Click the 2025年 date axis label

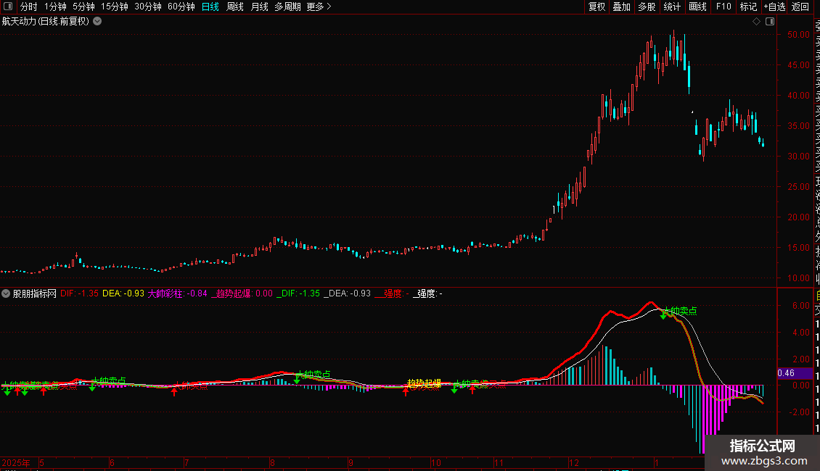coord(16,462)
